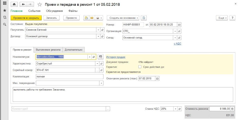Screen dimensions: 239x120
Task: Toggle the Гарантия checkbox
Action: coord(140,67)
